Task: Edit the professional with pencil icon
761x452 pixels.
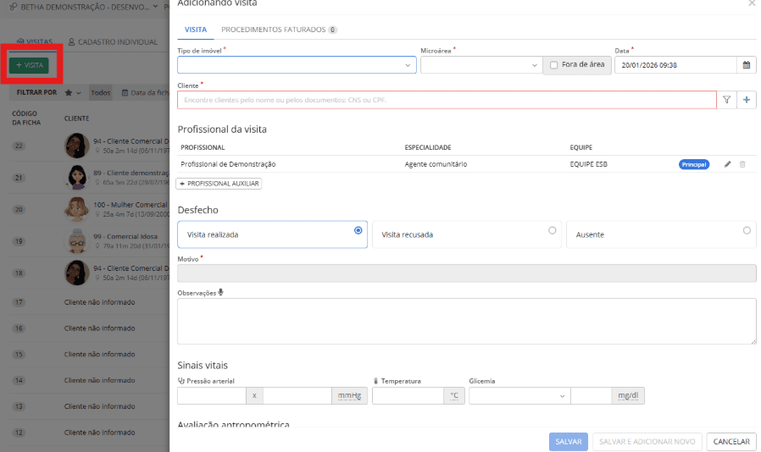Action: 727,164
